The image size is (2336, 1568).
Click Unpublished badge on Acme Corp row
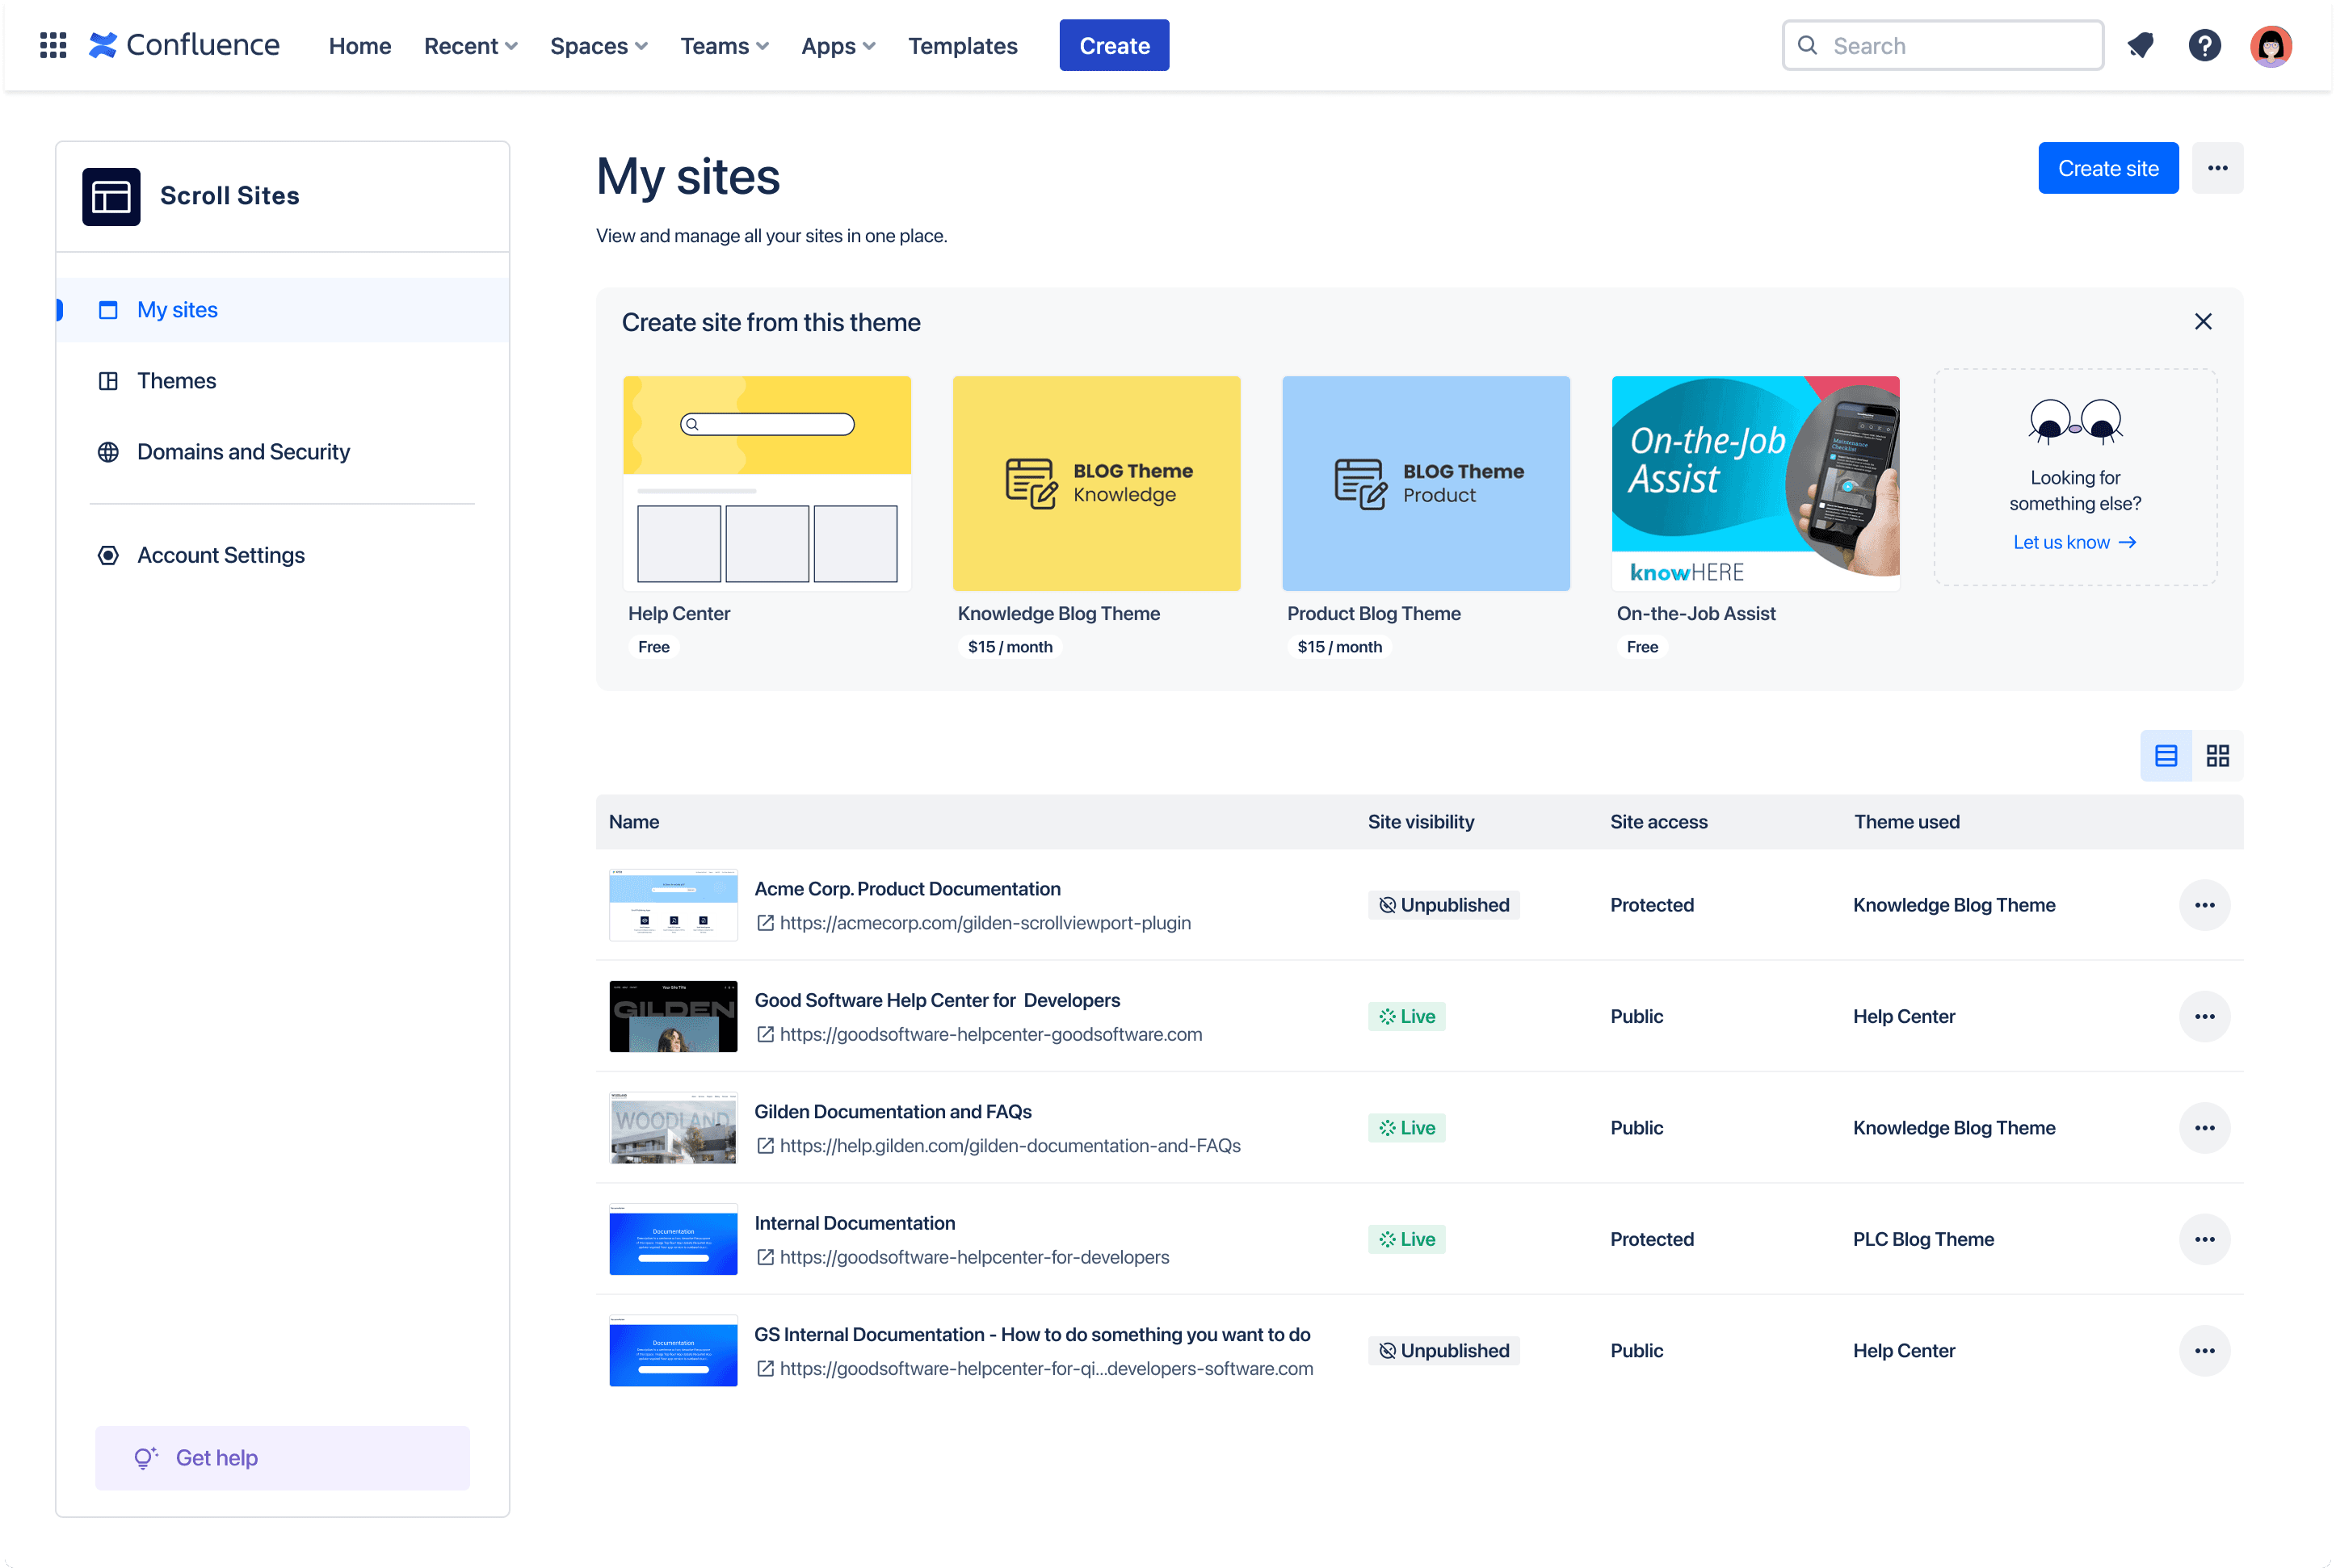tap(1443, 905)
